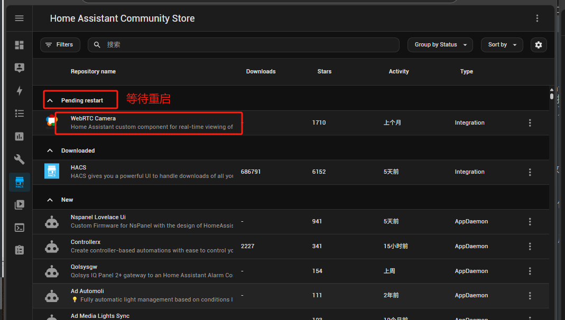Open the Energy lightning bolt icon
Viewport: 565px width, 320px height.
pos(20,91)
